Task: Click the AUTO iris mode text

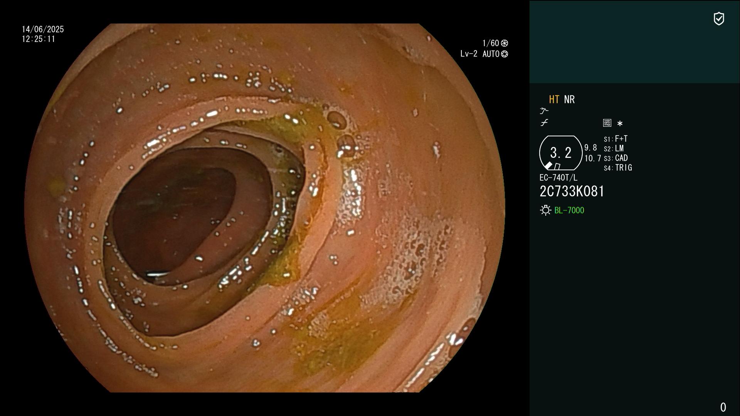Action: (x=491, y=54)
